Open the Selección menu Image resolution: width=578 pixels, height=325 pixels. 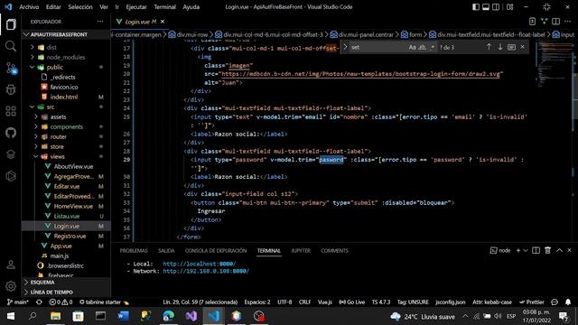80,6
